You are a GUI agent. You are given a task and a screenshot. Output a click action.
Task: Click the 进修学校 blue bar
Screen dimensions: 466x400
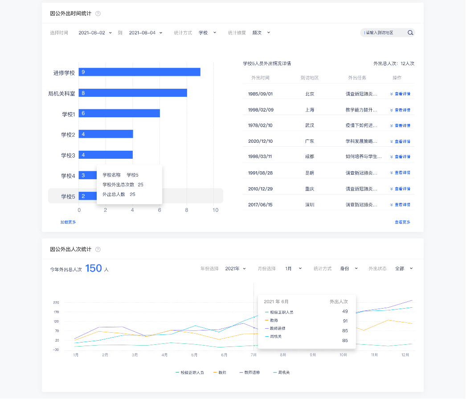click(x=139, y=72)
